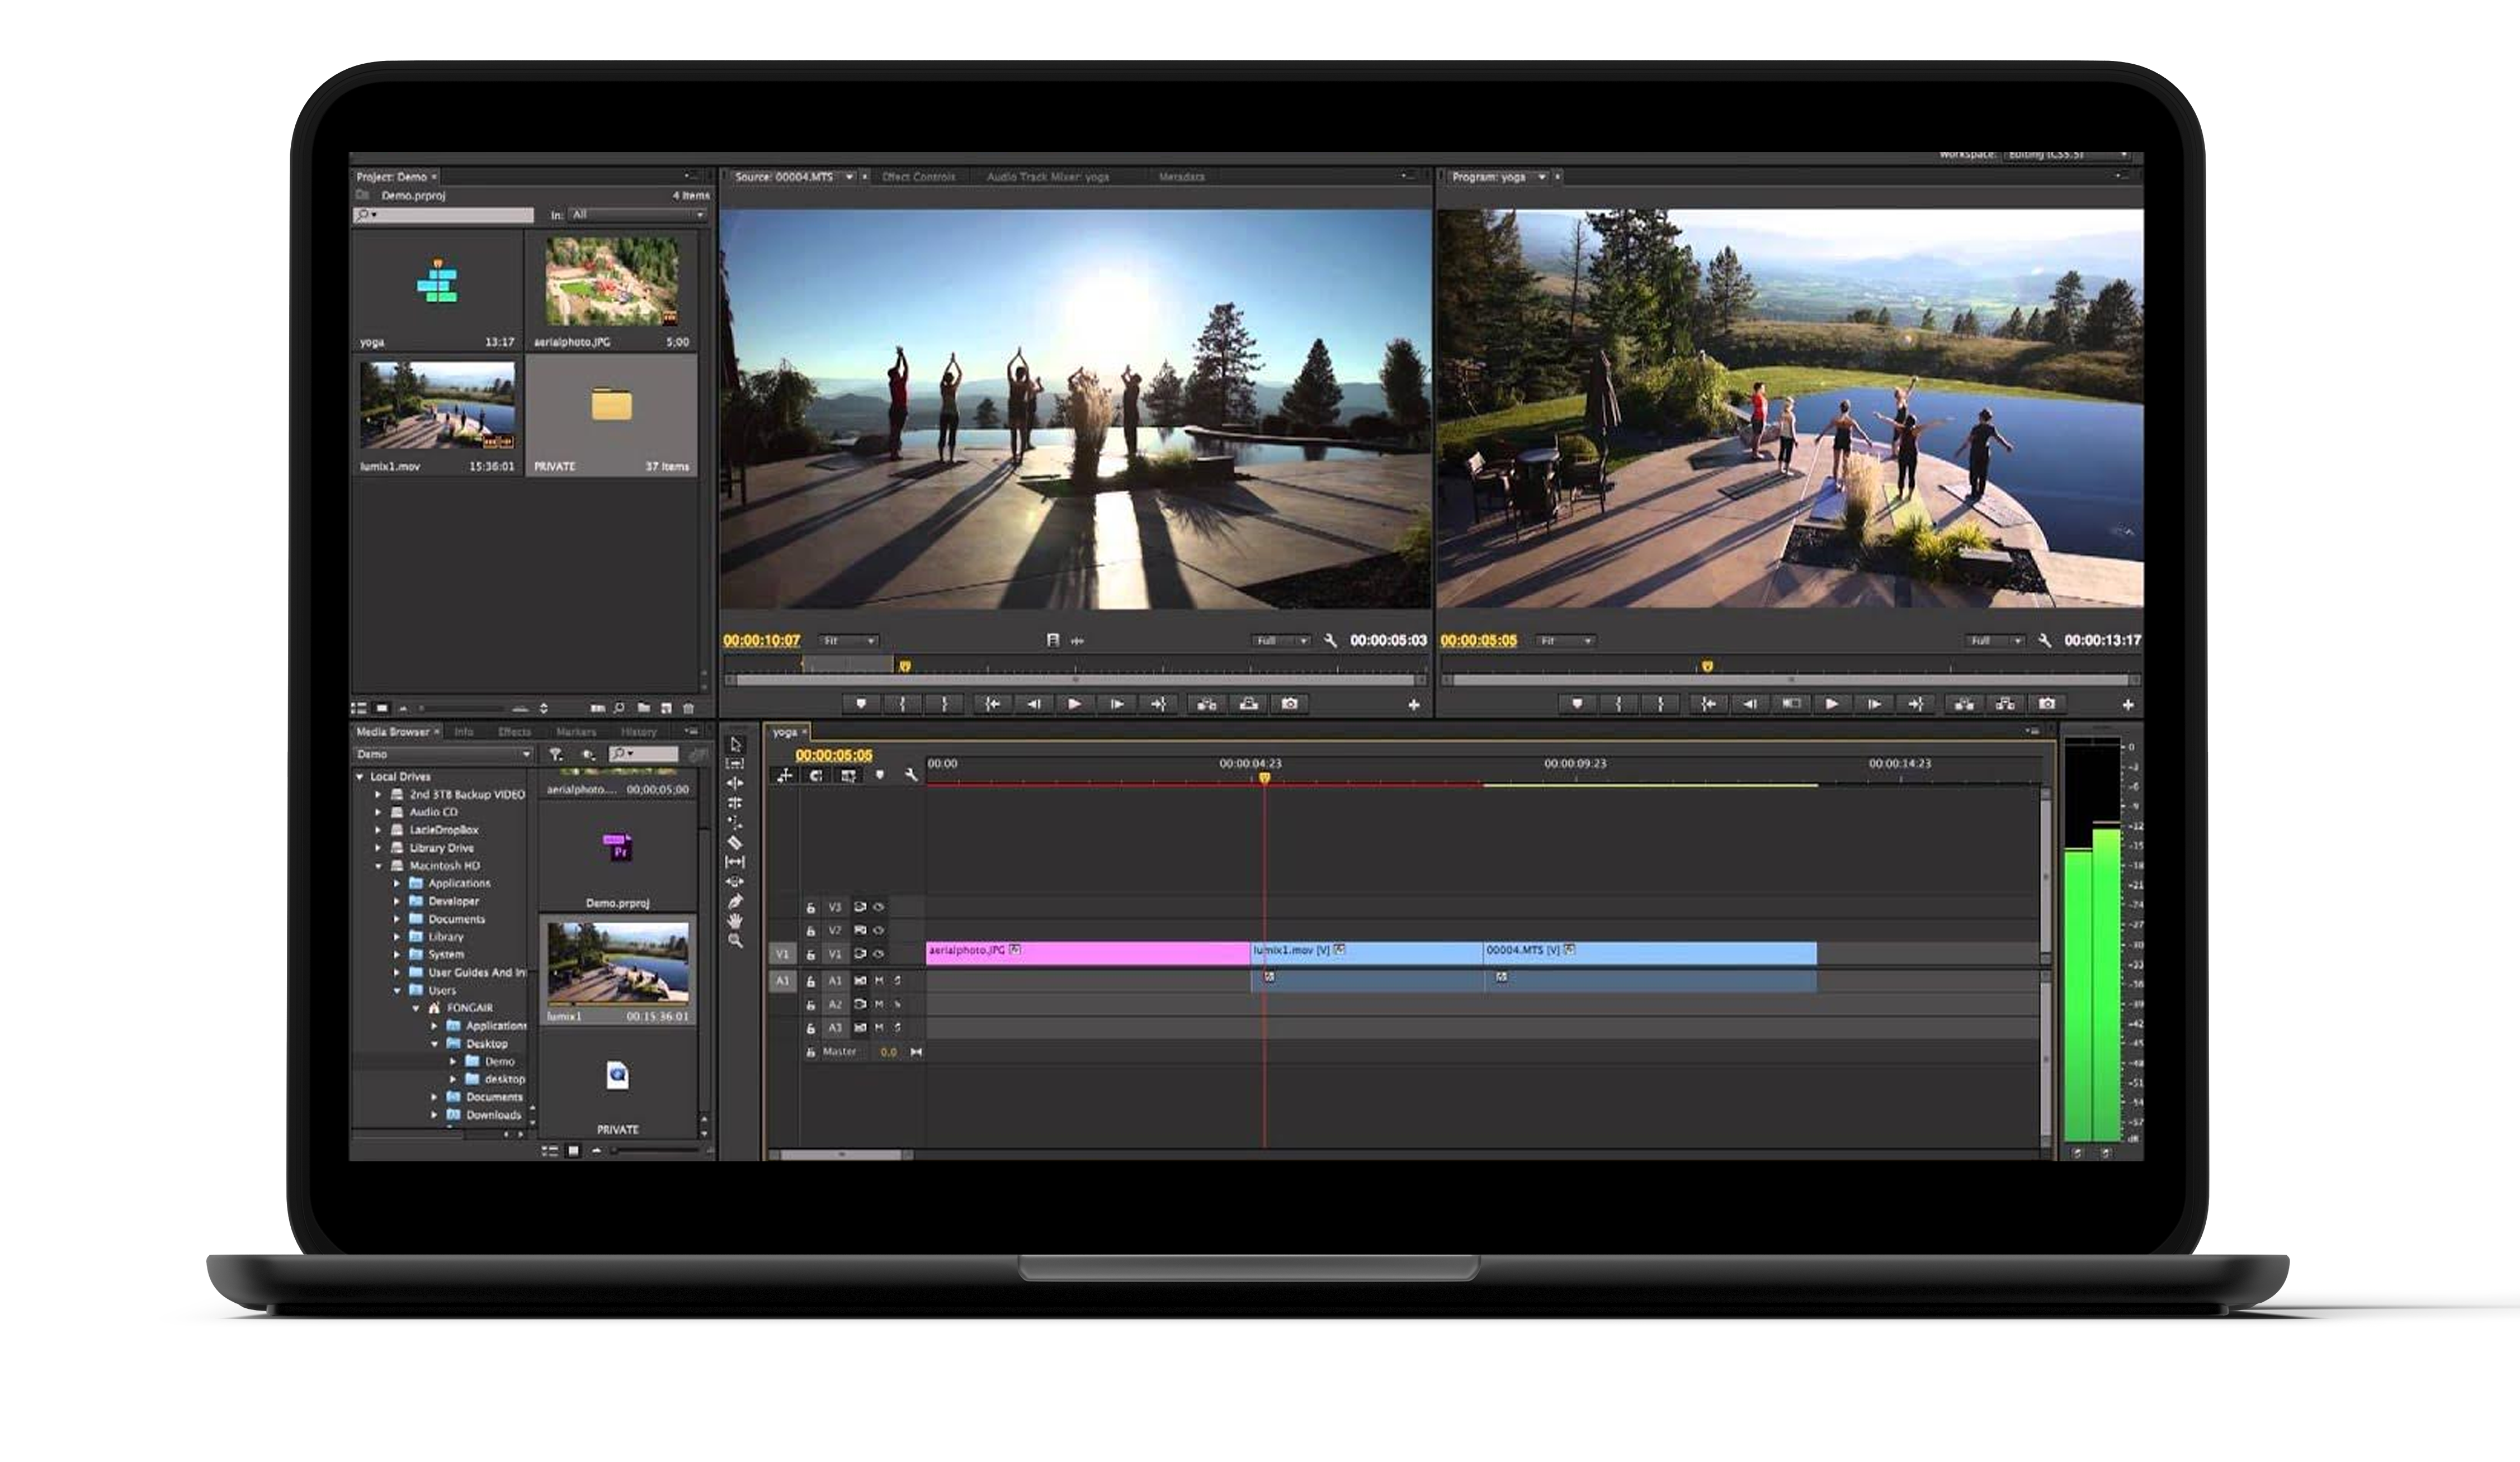
Task: Add a marker in the timeline header
Action: coord(880,776)
